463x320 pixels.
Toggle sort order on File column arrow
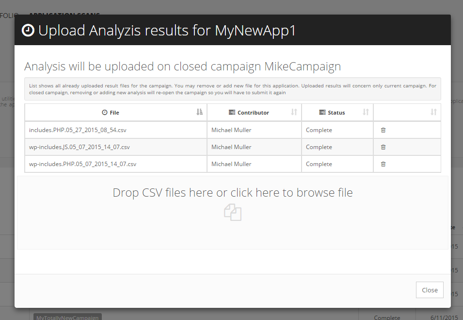tap(200, 112)
